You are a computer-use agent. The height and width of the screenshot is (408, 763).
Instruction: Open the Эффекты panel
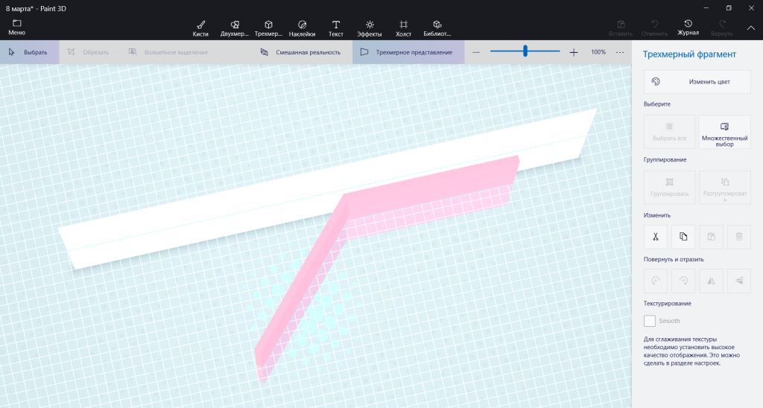click(x=370, y=28)
